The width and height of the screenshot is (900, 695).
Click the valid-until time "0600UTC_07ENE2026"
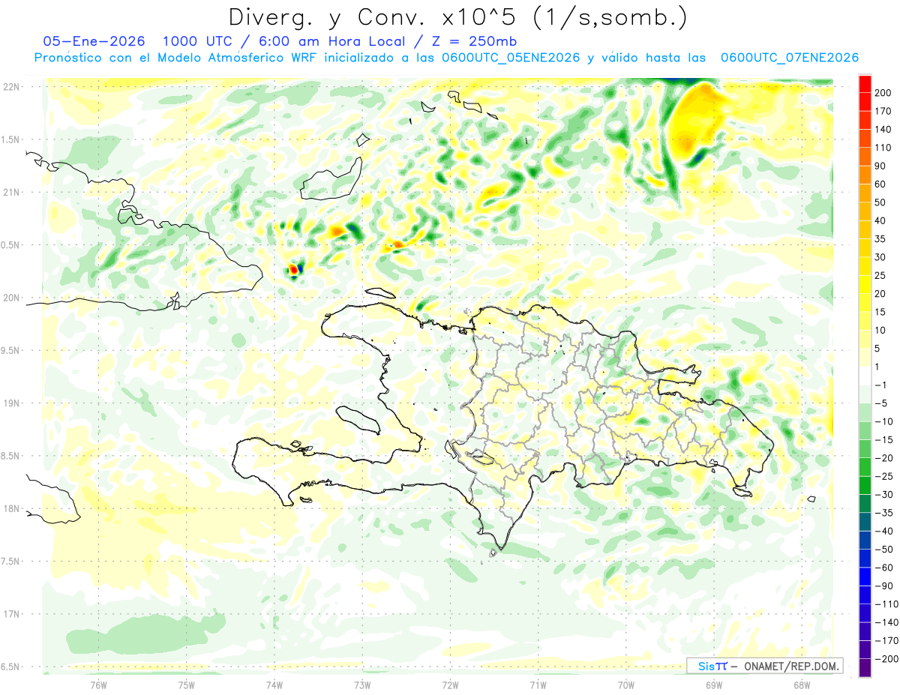pyautogui.click(x=789, y=58)
